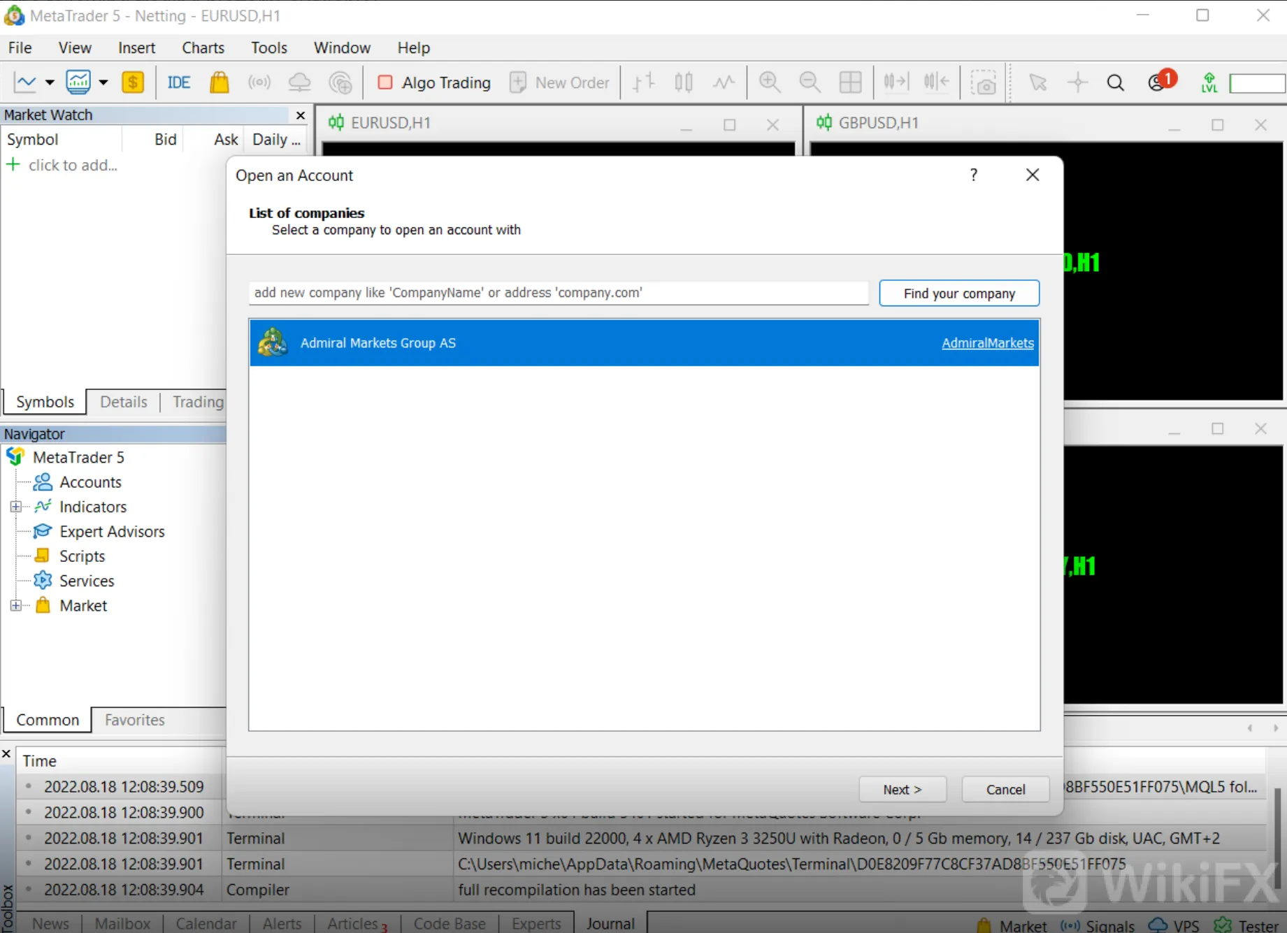1287x933 pixels.
Task: Select the crosshair tool
Action: [x=1078, y=82]
